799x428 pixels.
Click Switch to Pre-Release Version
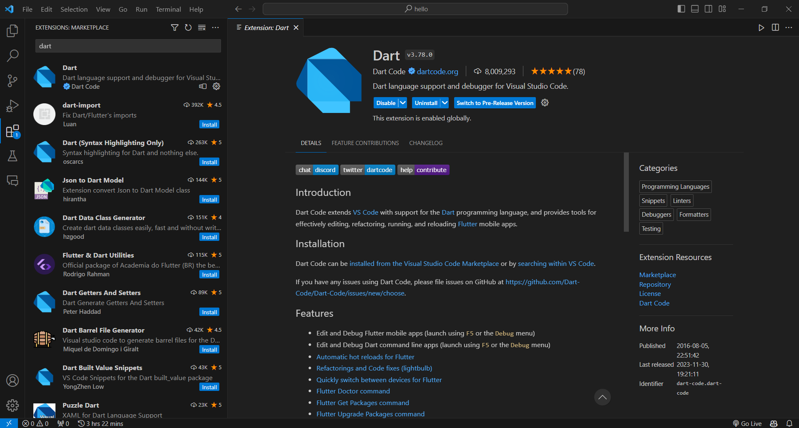pos(495,103)
